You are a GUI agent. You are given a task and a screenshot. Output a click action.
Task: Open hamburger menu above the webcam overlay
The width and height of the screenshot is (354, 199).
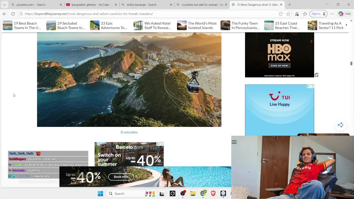coord(234,142)
